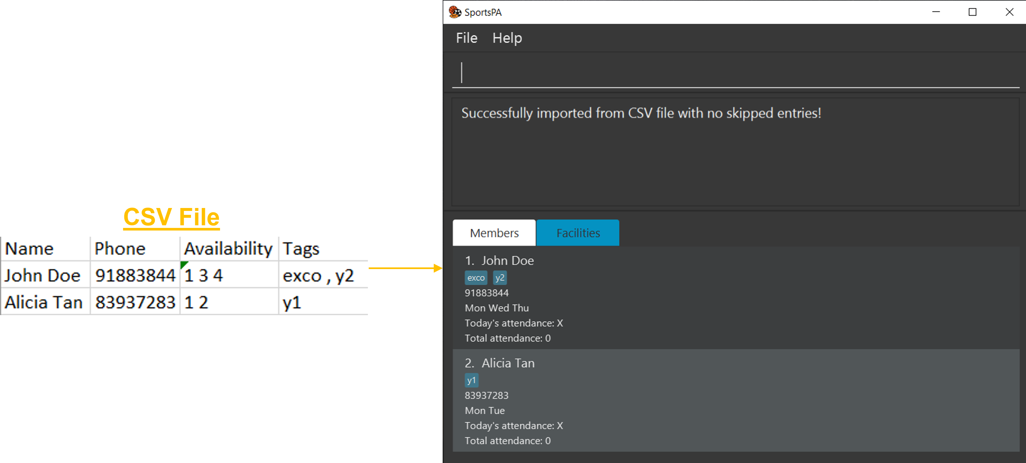The image size is (1026, 463).
Task: Click the SportsPA basketball app icon
Action: click(455, 12)
